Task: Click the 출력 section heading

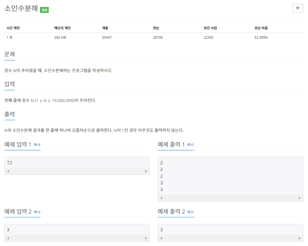Action: point(10,114)
